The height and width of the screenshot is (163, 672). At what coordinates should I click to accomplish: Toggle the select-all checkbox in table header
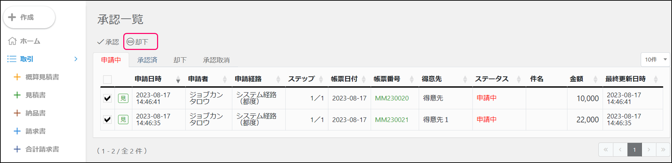[107, 79]
